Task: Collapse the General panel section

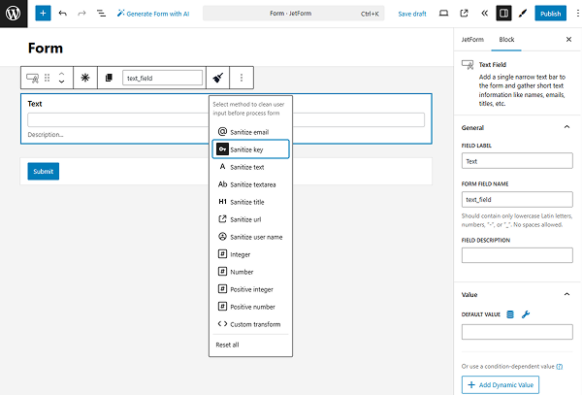Action: 566,127
